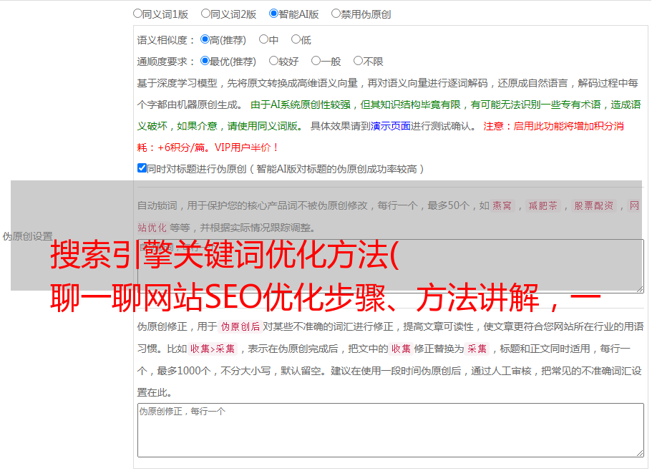Set 语义相似度 to 低
652x471 pixels.
(296, 39)
